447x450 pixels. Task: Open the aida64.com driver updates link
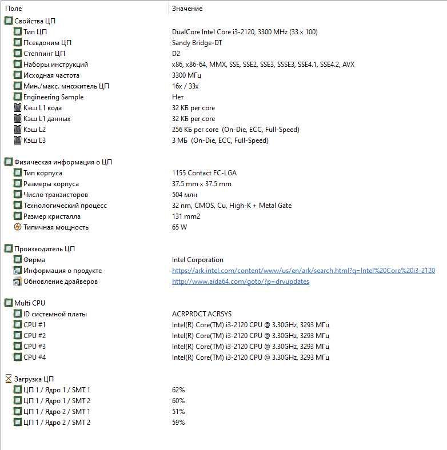241,281
